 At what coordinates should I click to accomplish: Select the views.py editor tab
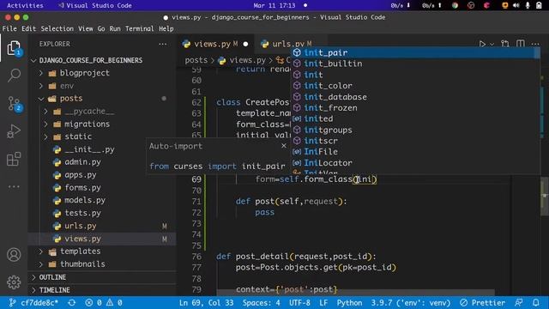click(215, 44)
